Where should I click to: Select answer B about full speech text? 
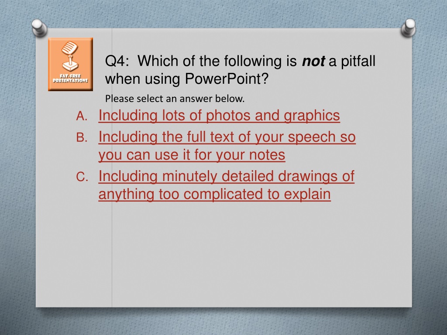[227, 146]
